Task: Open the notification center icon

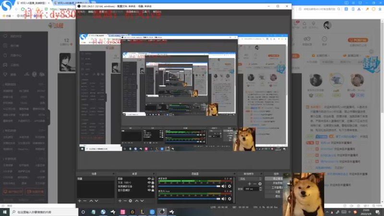Action: pyautogui.click(x=378, y=212)
